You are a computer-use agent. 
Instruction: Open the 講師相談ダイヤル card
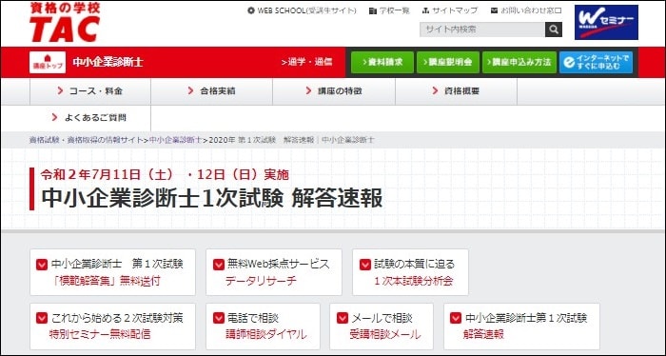(x=263, y=326)
